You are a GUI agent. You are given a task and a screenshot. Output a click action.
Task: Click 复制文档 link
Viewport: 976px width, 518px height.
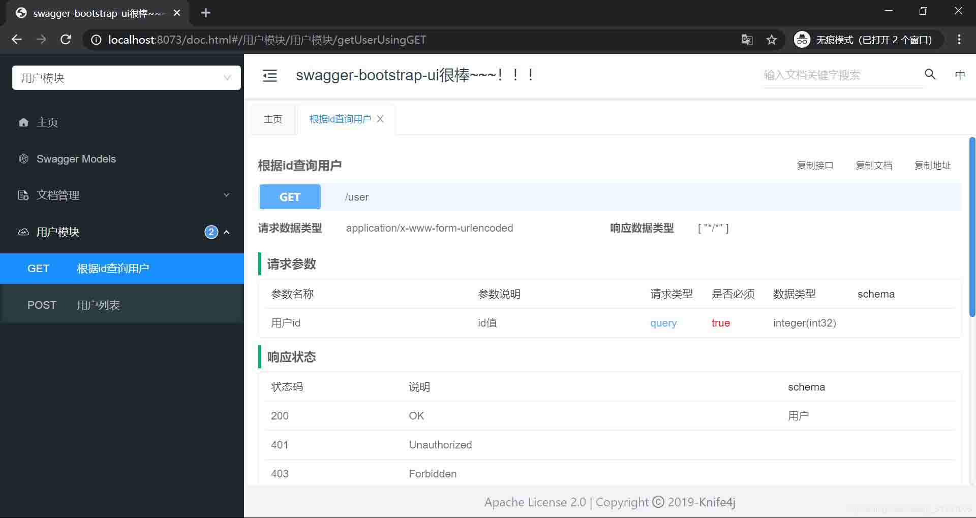point(874,166)
